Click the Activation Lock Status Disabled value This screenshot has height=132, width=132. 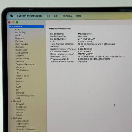[x=82, y=62]
